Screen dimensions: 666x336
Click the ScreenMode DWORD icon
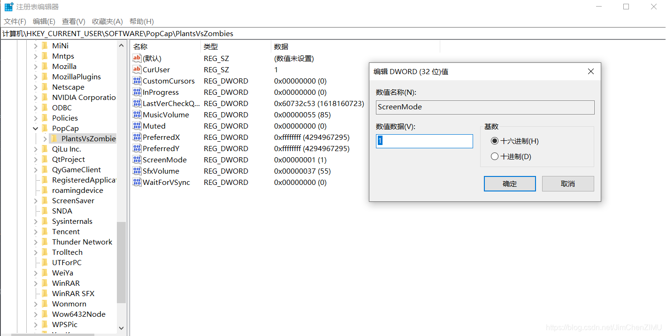pyautogui.click(x=137, y=160)
